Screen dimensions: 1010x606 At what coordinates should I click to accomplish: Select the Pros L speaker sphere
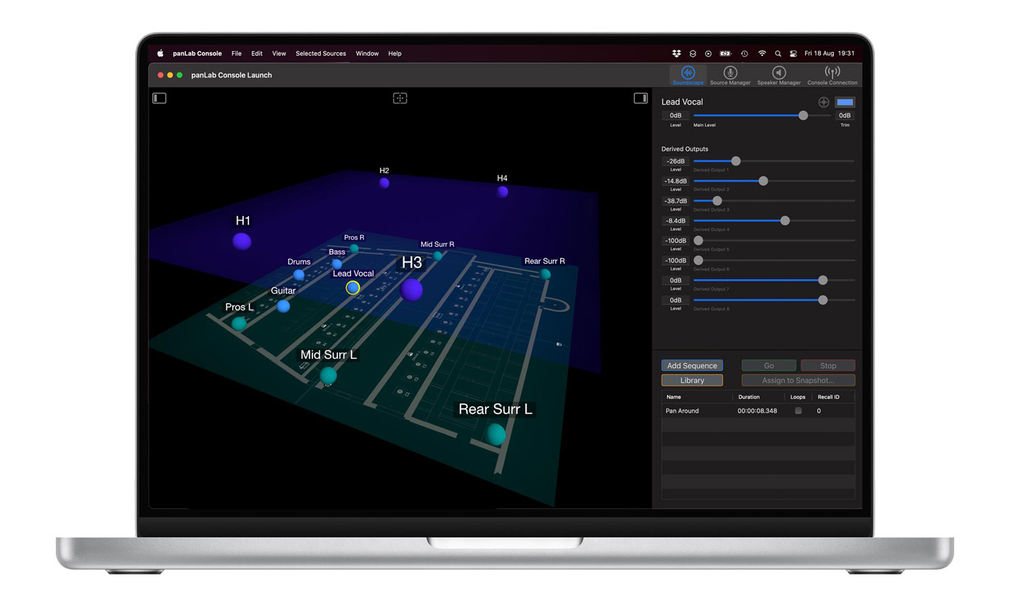pyautogui.click(x=239, y=324)
